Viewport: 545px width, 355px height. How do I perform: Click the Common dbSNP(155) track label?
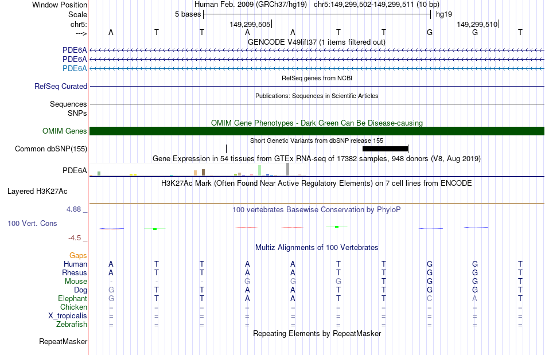[51, 149]
